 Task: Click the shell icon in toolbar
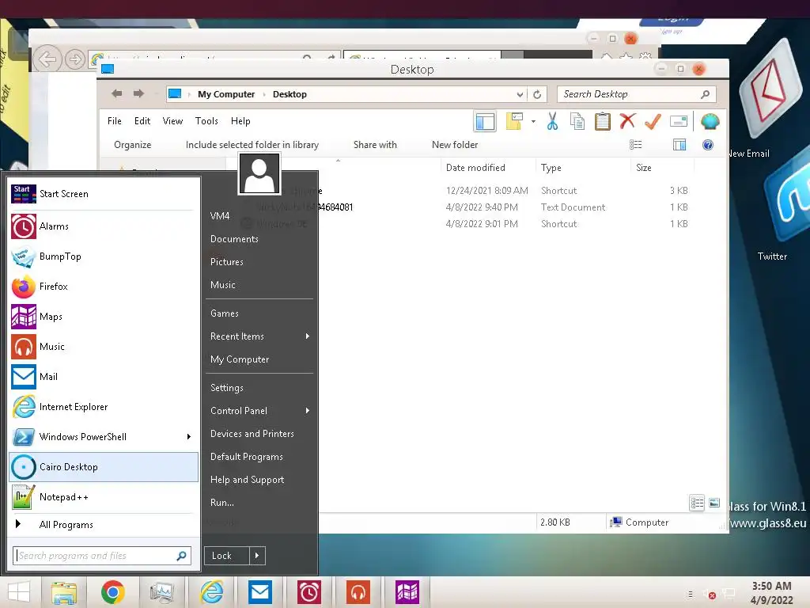click(710, 121)
